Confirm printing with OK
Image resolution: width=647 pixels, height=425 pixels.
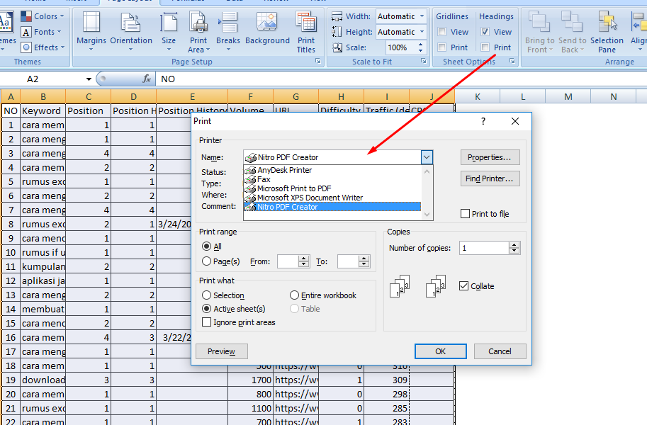click(440, 351)
